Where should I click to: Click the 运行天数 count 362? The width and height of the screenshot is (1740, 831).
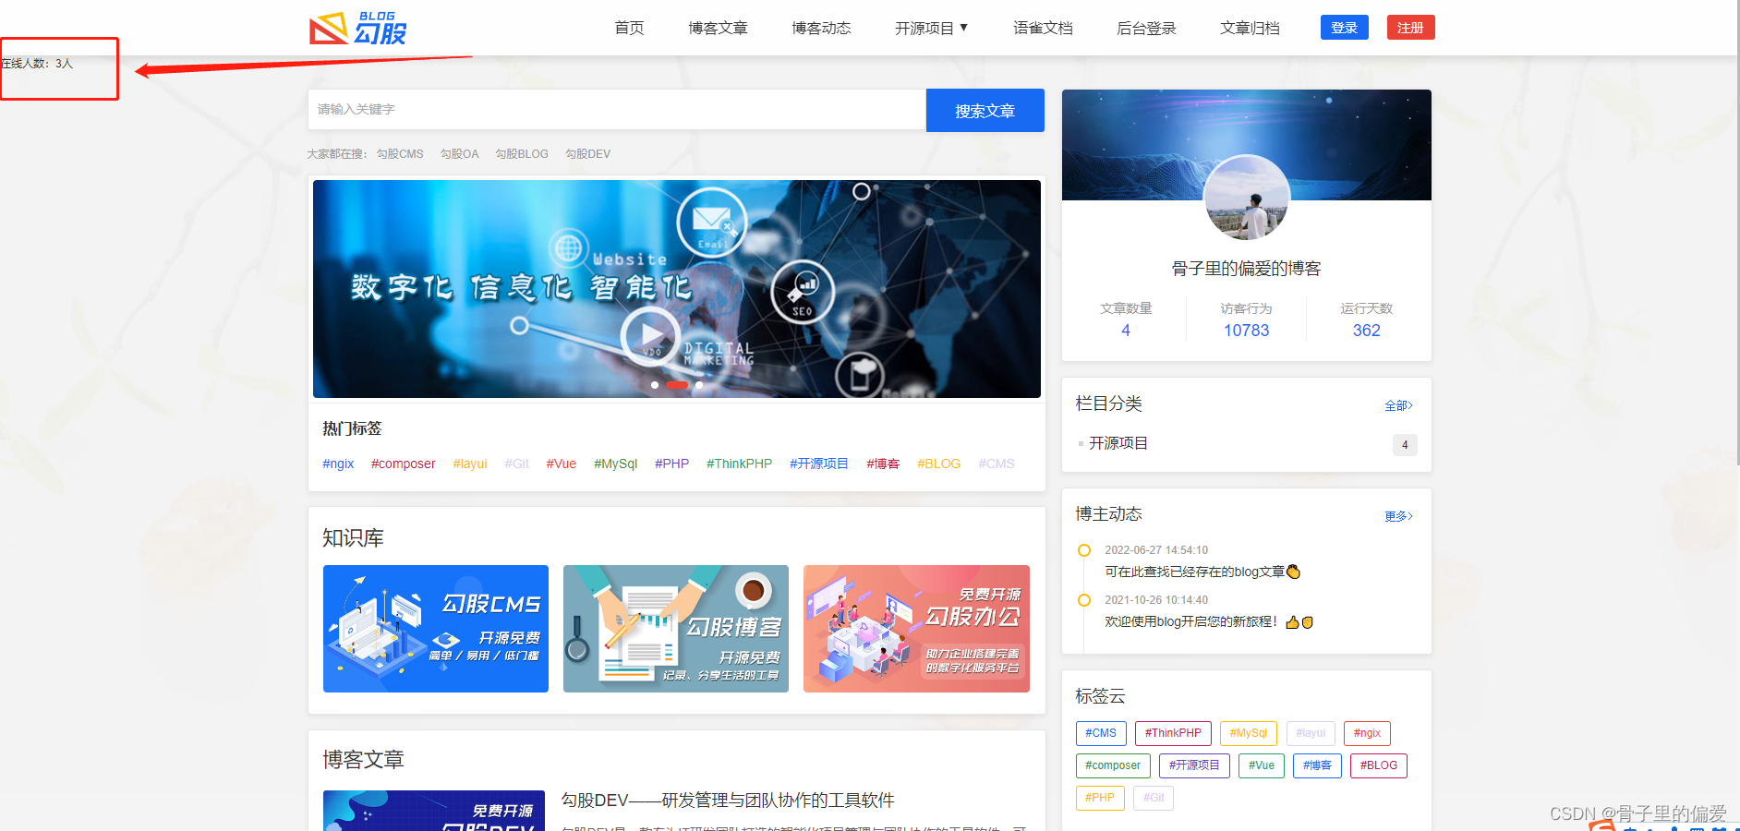coord(1366,331)
